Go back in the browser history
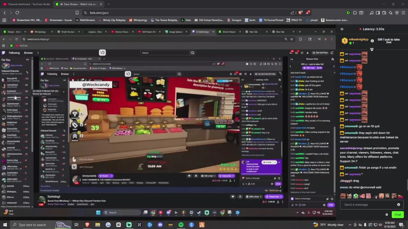 click(x=4, y=13)
